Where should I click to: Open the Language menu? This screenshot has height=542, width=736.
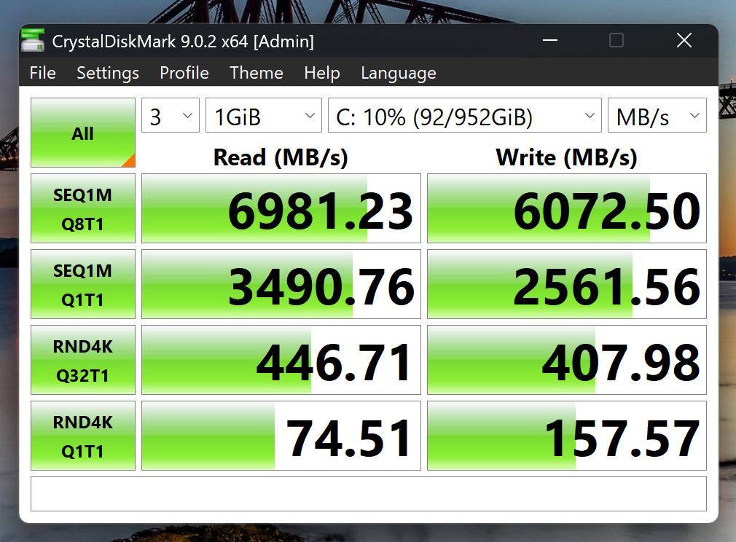click(398, 73)
